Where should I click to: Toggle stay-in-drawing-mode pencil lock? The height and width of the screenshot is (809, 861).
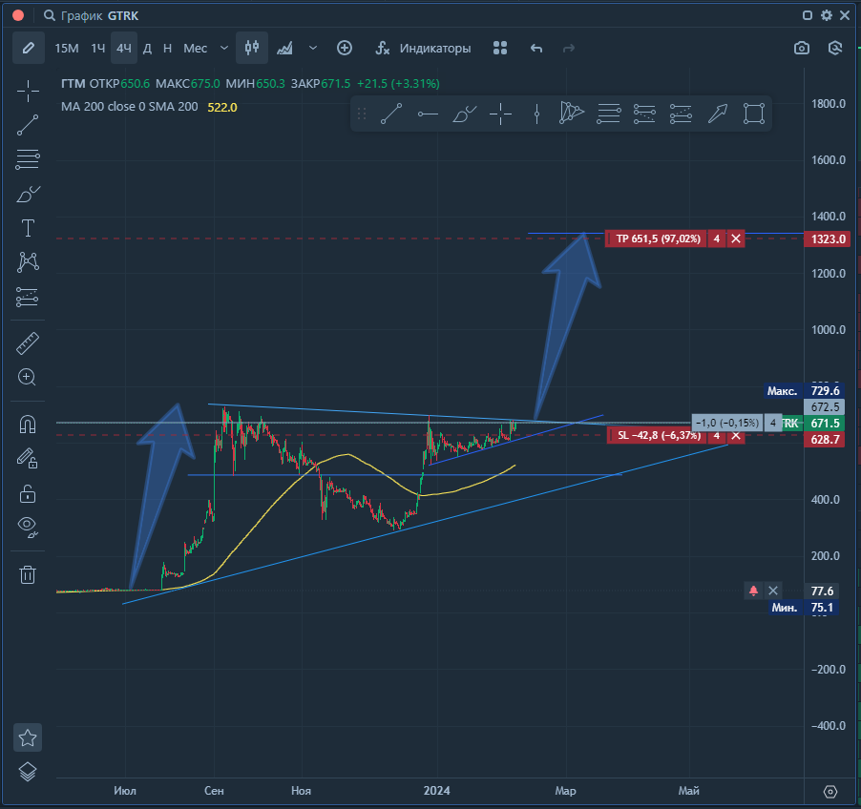(28, 458)
